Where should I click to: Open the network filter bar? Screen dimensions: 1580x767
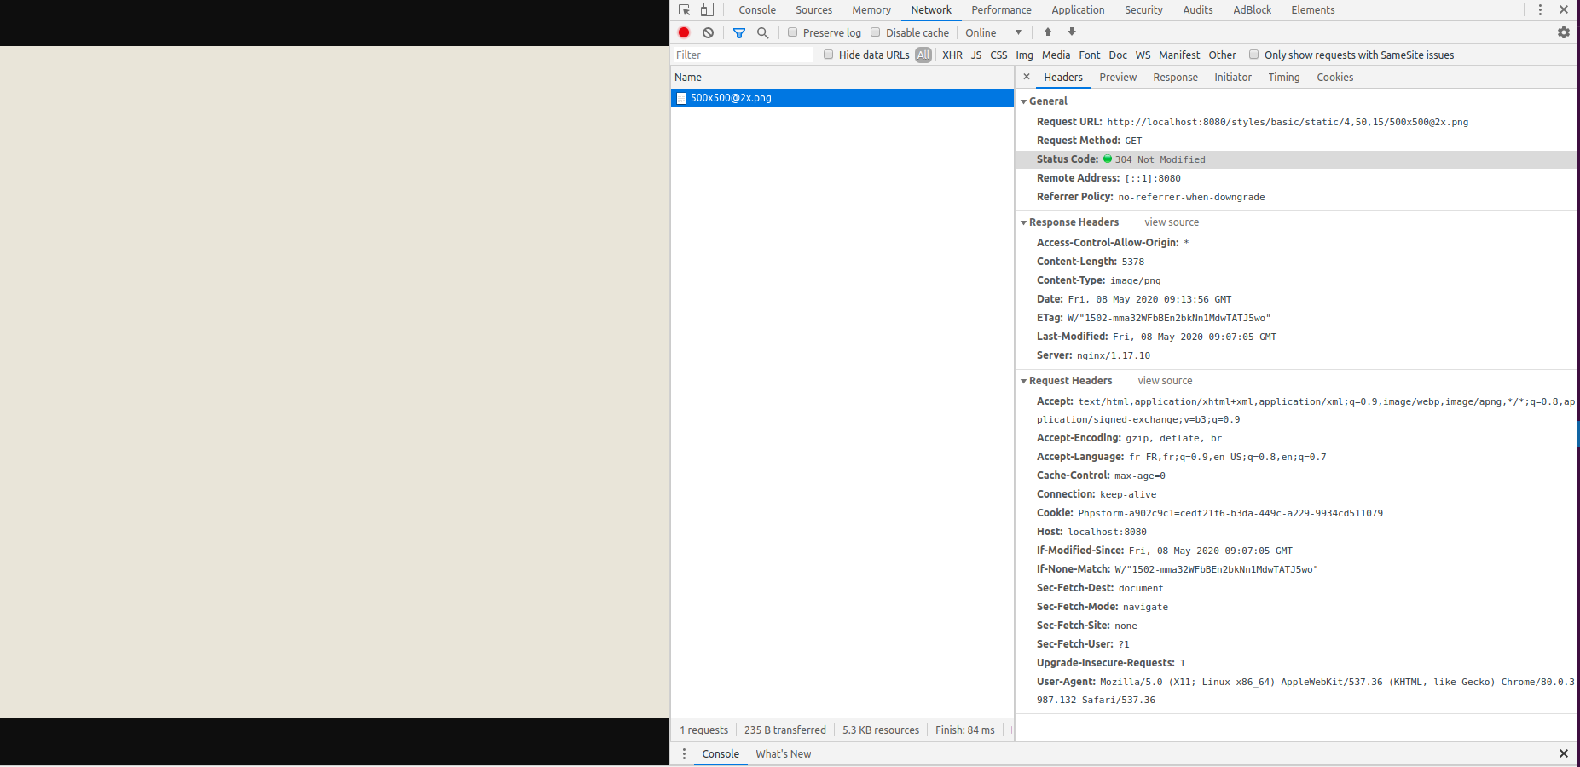[x=738, y=32]
